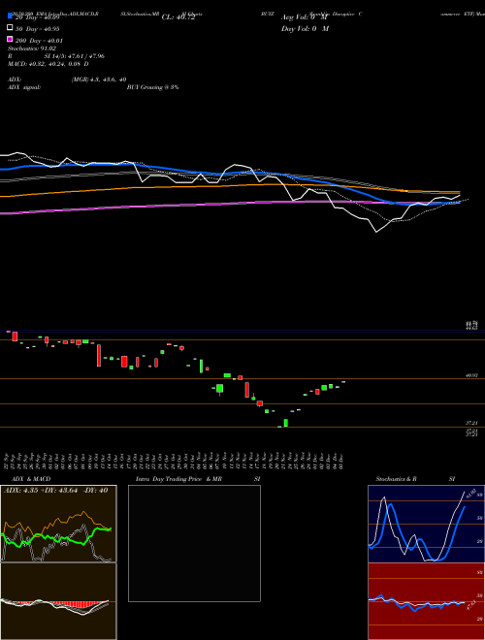Open the red RSI chart panel

coord(426,601)
